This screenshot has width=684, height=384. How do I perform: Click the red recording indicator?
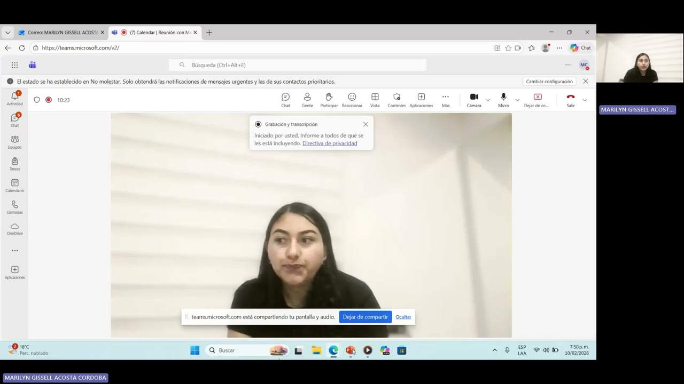tap(49, 100)
